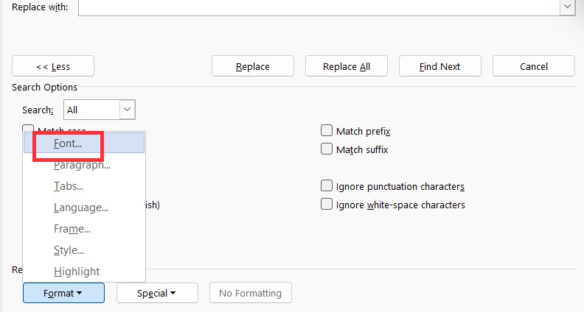
Task: Open Tabs... formatting option
Action: (69, 187)
